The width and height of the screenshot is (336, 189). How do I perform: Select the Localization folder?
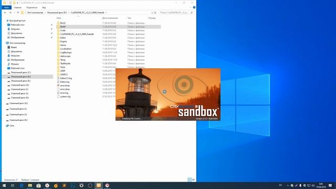pyautogui.click(x=66, y=49)
